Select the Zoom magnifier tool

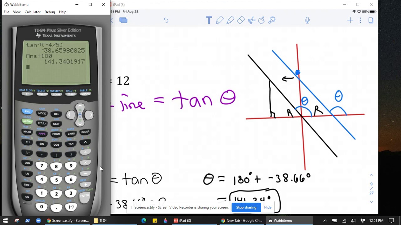pyautogui.click(x=272, y=20)
